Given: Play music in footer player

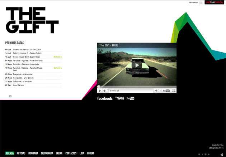Looking at the screenshot, I should click(x=202, y=154).
